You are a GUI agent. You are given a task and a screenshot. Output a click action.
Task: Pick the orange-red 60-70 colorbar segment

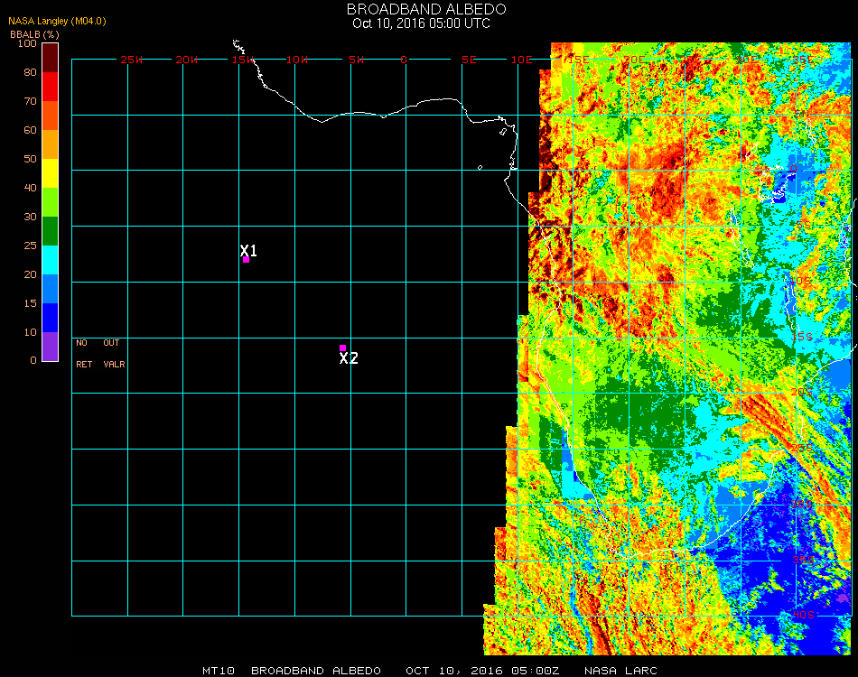click(50, 116)
